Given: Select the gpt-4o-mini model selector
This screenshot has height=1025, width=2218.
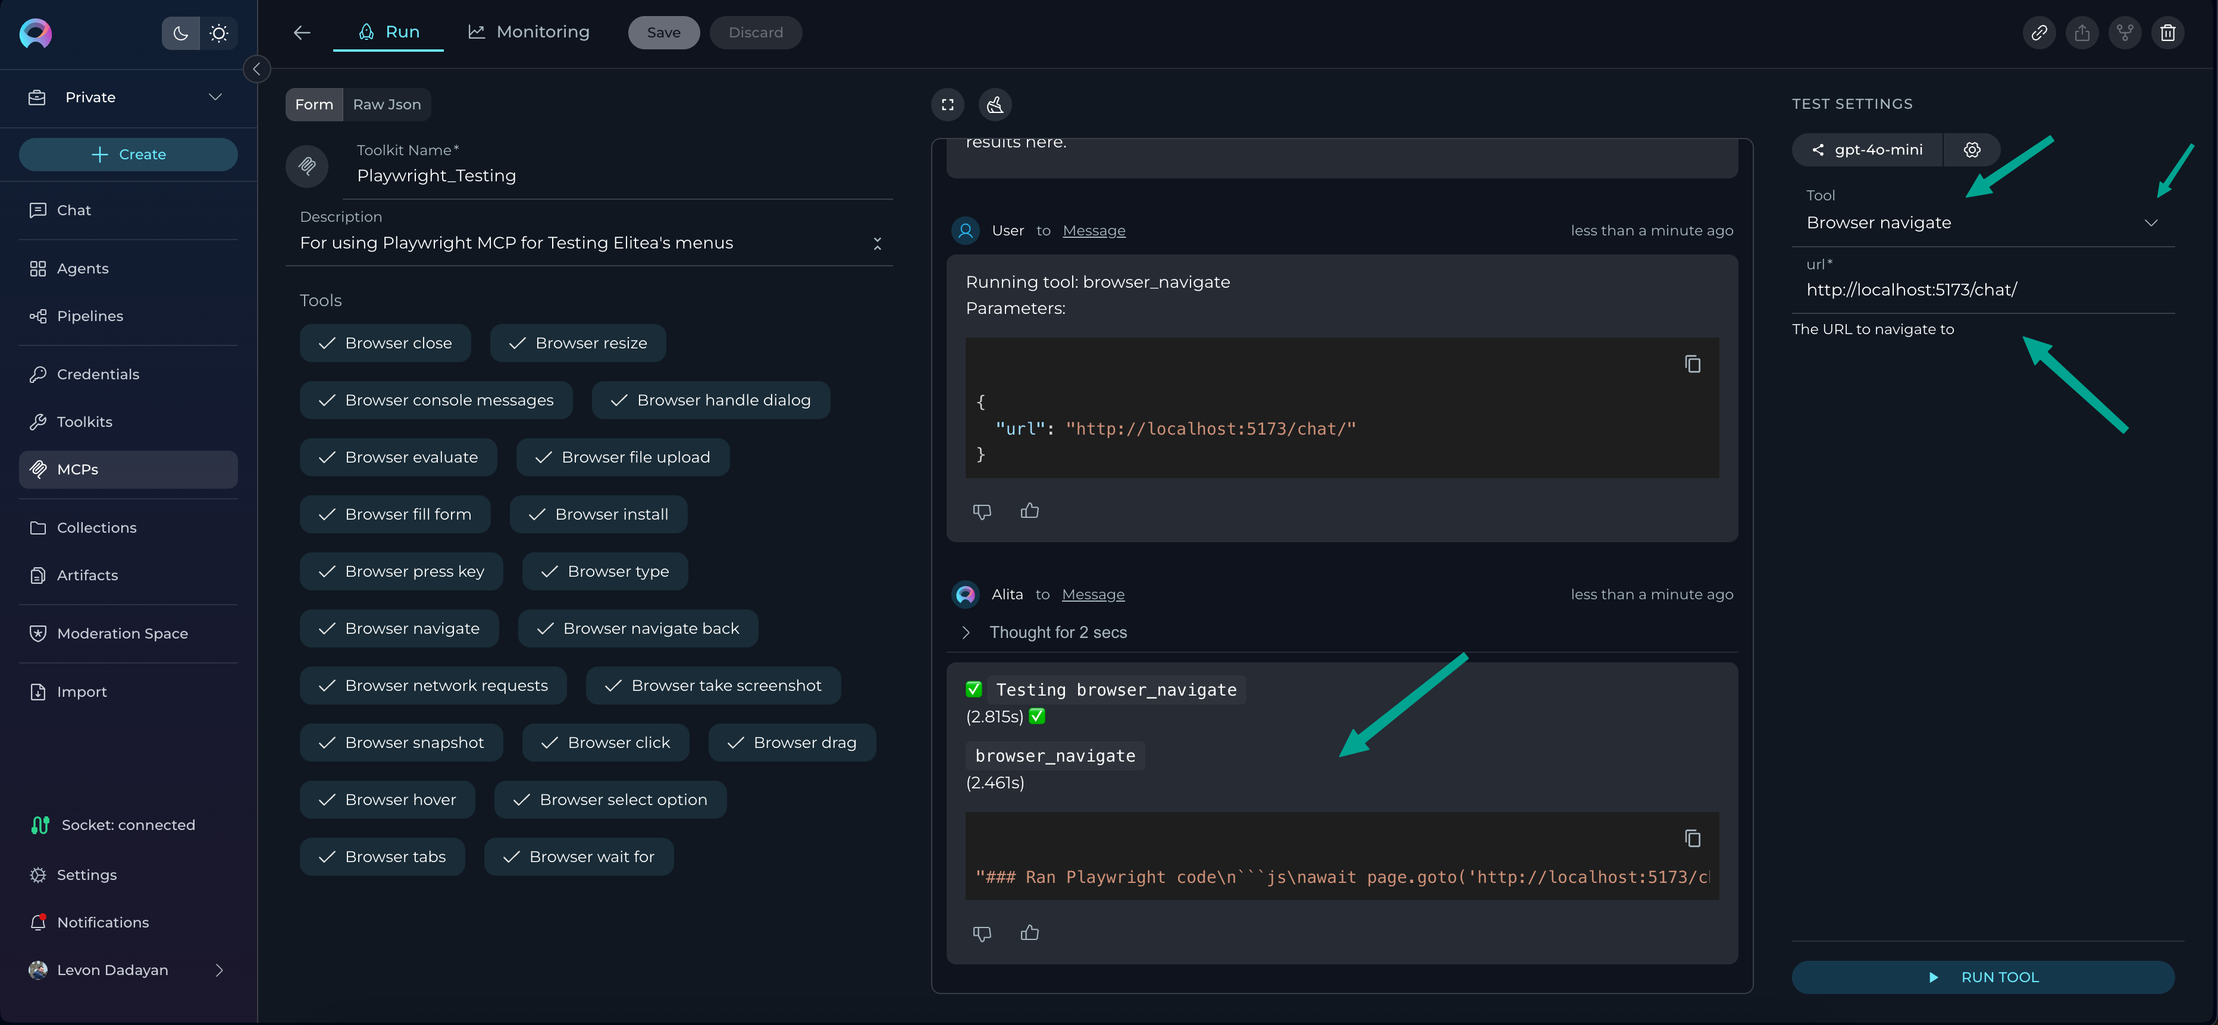Looking at the screenshot, I should pyautogui.click(x=1867, y=150).
